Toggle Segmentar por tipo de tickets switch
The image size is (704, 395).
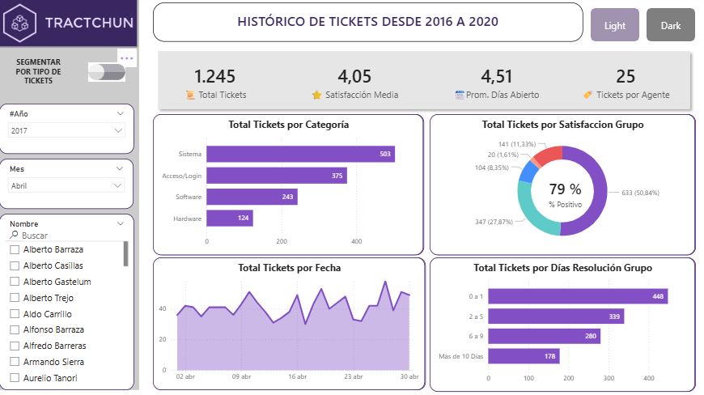[106, 72]
